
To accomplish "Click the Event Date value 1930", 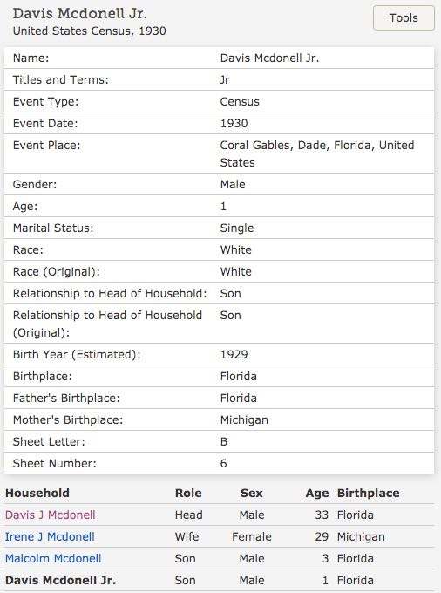I will [234, 123].
